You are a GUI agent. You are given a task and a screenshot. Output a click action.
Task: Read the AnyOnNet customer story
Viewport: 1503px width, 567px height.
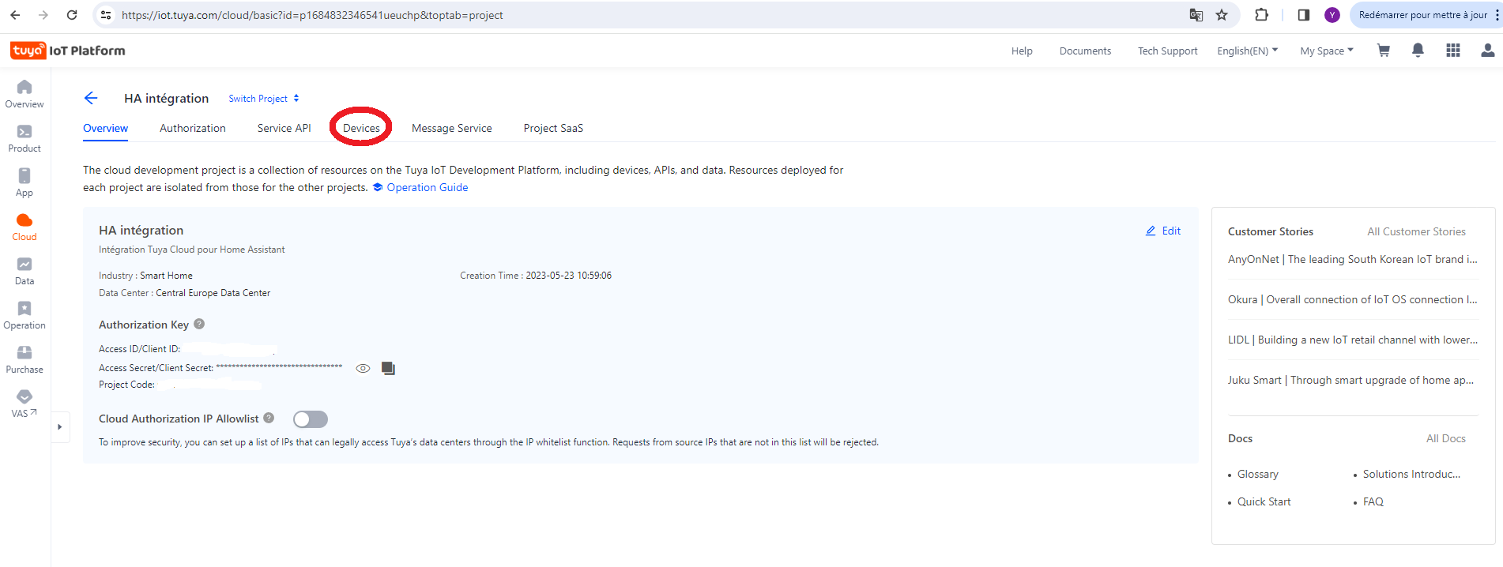click(x=1353, y=259)
